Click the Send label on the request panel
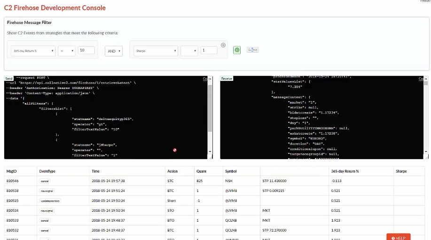The width and height of the screenshot is (431, 240). pyautogui.click(x=9, y=79)
